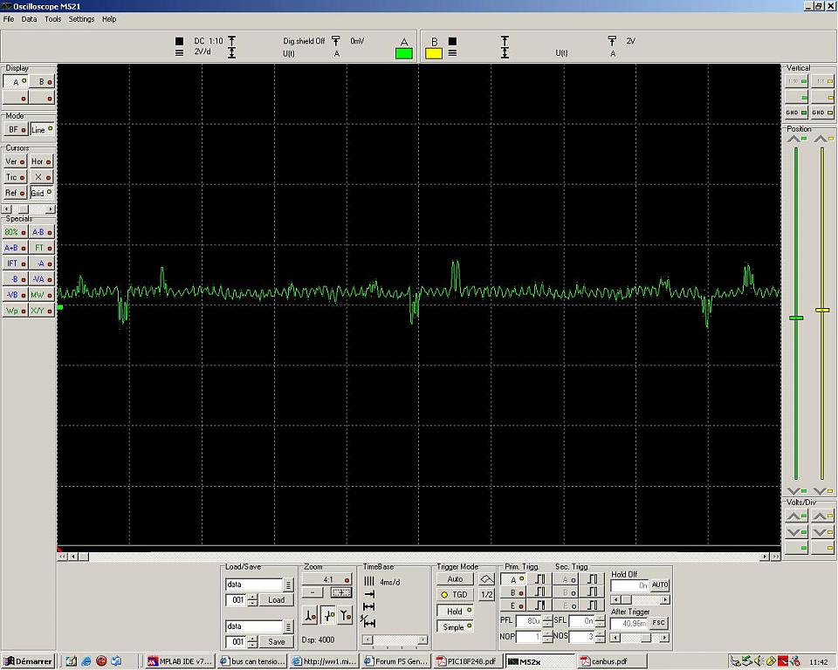The height and width of the screenshot is (670, 838).
Task: Select primary trigger source A
Action: [x=513, y=579]
